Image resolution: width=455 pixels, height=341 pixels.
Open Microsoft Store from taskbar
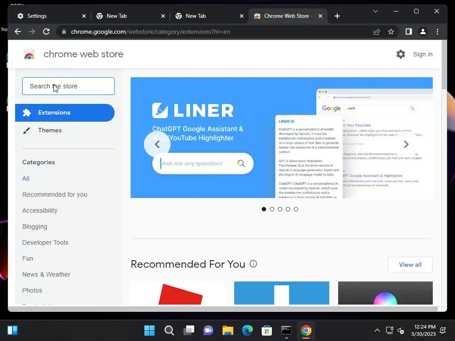coord(267,330)
